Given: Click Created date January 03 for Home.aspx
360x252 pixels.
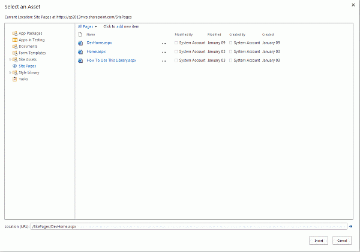Looking at the screenshot, I should click(x=271, y=51).
